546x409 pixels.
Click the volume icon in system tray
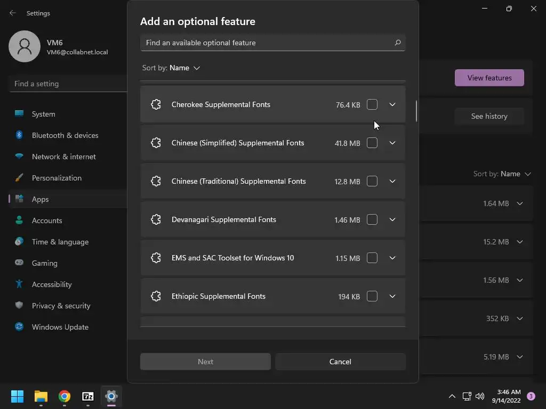tap(480, 396)
